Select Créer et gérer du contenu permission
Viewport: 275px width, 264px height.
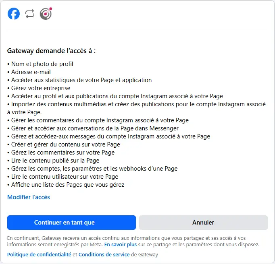click(65, 144)
